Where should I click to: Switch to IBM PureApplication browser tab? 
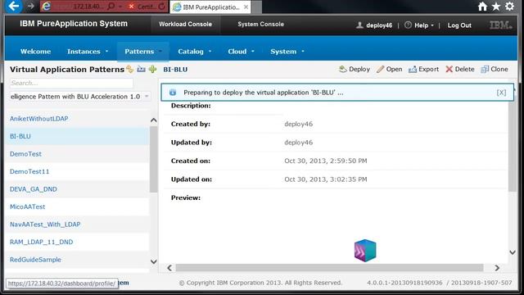point(210,7)
